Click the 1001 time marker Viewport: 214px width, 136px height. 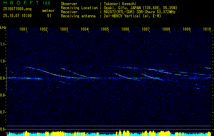coord(23,29)
